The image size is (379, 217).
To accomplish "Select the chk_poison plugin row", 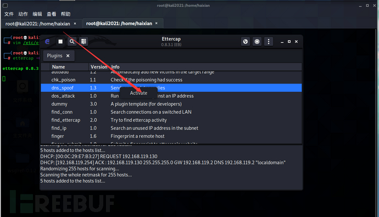I will coord(171,80).
